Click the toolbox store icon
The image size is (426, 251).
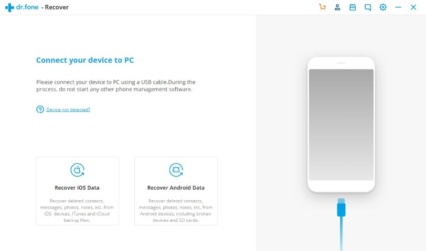[x=353, y=7]
